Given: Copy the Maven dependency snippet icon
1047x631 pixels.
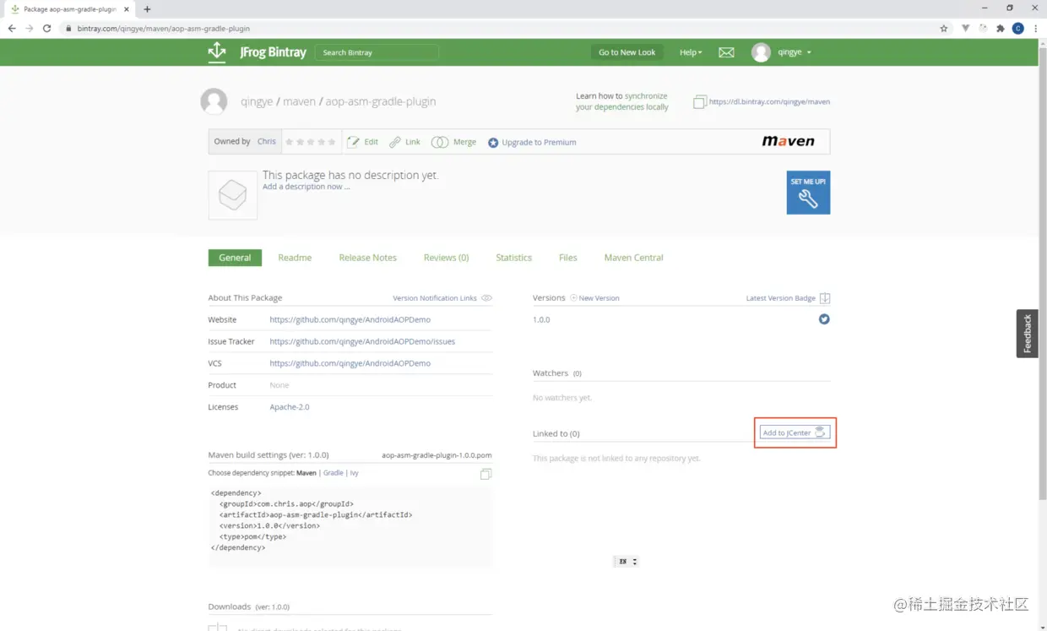Looking at the screenshot, I should pyautogui.click(x=486, y=474).
